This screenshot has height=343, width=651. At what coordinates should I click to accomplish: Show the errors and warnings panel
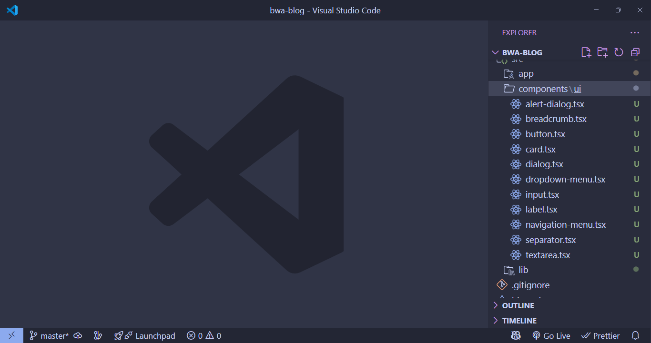tap(203, 335)
